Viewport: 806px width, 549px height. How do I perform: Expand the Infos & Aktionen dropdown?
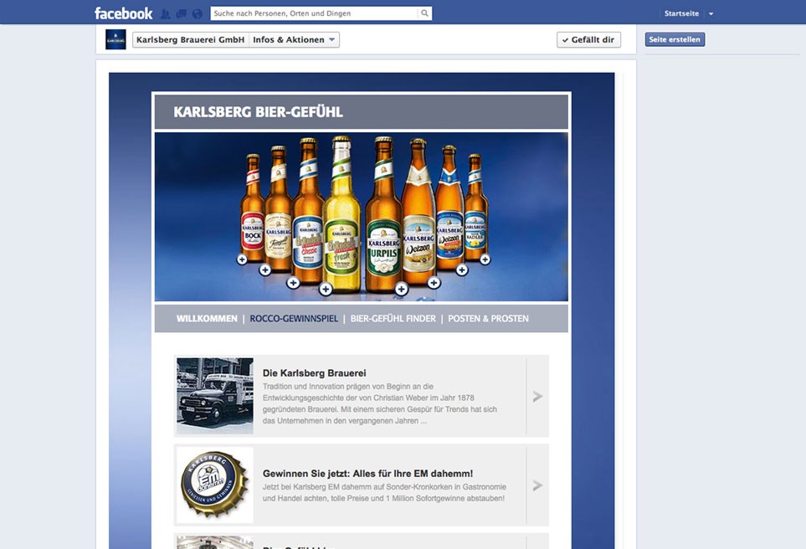coord(294,39)
